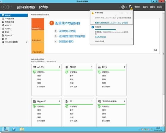This screenshot has height=133, width=166.
Task: Open the 帮助(H) menu
Action: tap(159, 7)
